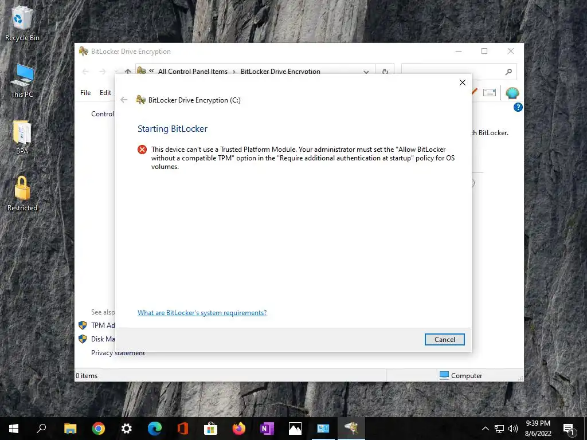The width and height of the screenshot is (587, 440).
Task: Click the navigation Forward arrow in Explorer
Action: pos(102,72)
